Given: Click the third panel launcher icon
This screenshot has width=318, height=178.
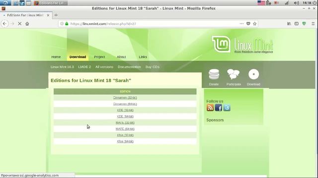Looking at the screenshot, I should click(29, 3).
